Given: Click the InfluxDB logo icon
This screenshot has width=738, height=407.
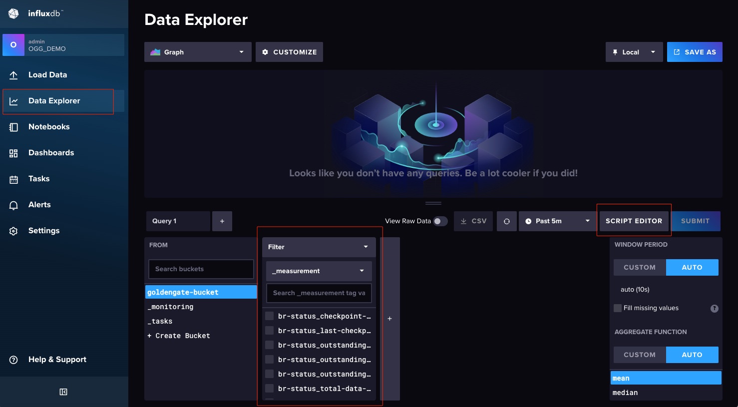Looking at the screenshot, I should coord(13,13).
